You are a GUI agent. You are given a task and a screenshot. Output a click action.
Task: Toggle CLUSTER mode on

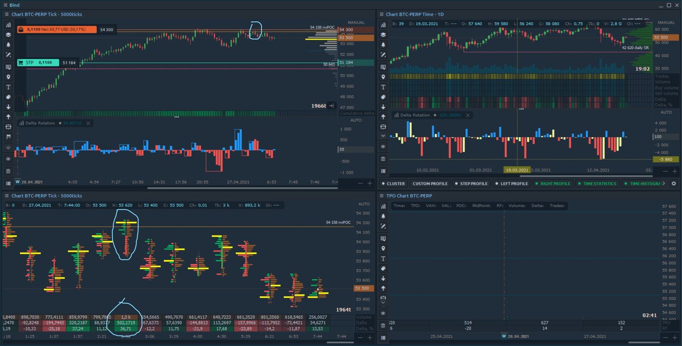tap(393, 184)
